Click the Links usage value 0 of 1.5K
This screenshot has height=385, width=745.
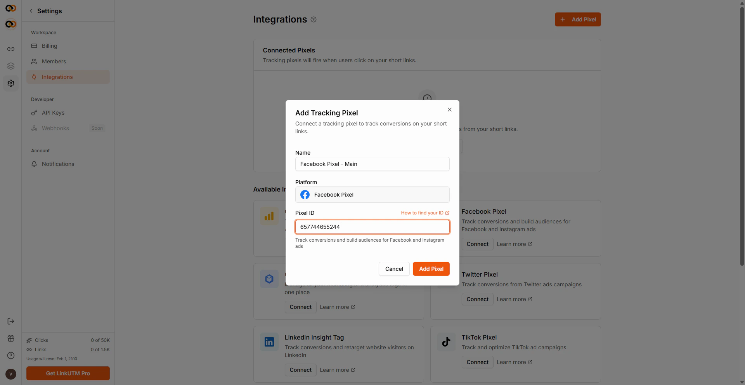(x=100, y=350)
